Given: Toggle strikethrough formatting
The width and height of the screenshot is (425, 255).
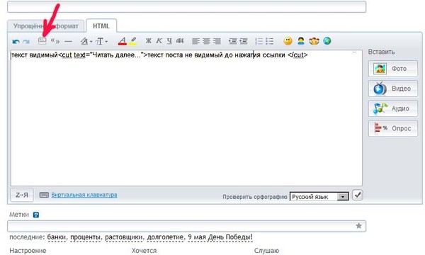Looking at the screenshot, I should point(180,41).
